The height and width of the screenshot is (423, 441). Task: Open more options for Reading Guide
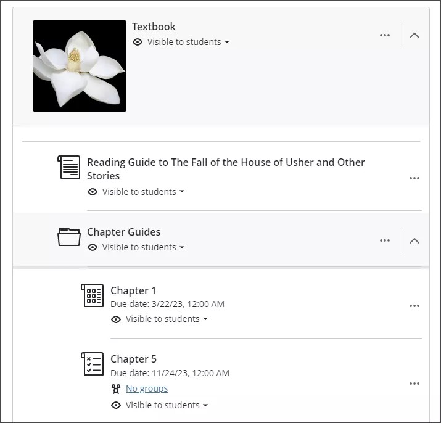414,178
